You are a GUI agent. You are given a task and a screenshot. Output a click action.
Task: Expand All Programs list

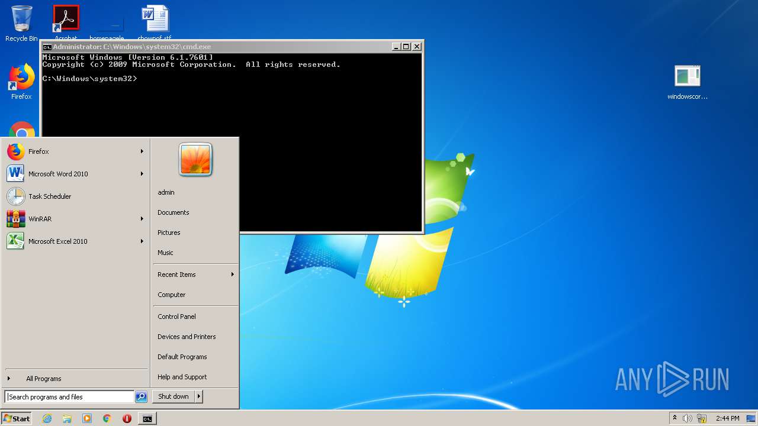(x=43, y=379)
